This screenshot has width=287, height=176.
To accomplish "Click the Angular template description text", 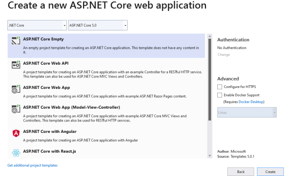I will [x=80, y=140].
